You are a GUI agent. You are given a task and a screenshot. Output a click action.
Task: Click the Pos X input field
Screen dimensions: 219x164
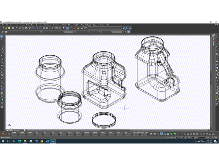click(62, 134)
